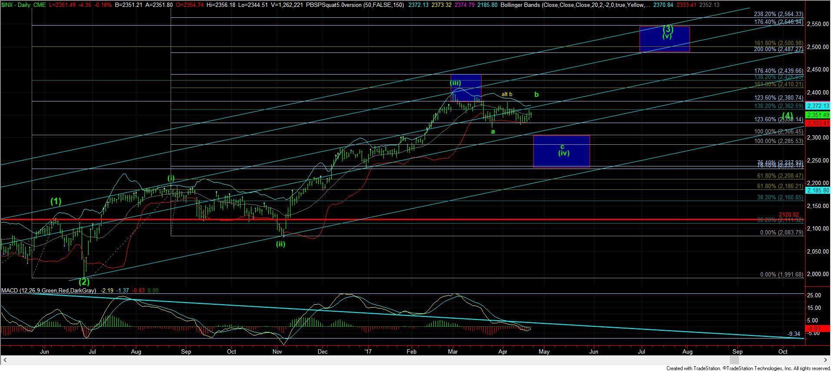Click the 25.00 MACD axis value

(x=815, y=295)
